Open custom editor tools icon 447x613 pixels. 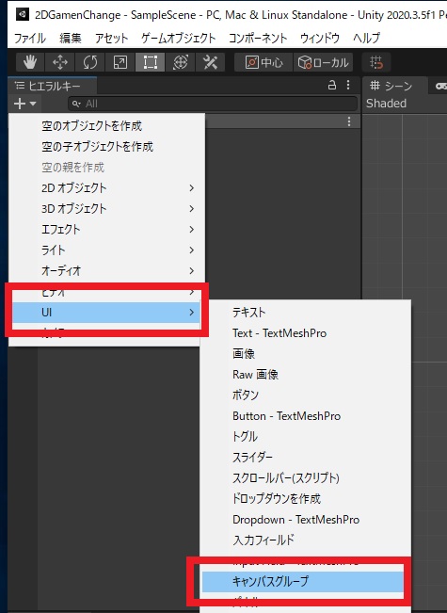tap(210, 62)
